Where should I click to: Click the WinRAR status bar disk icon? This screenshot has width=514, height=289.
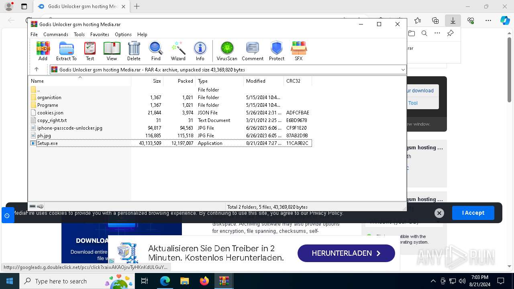click(33, 206)
